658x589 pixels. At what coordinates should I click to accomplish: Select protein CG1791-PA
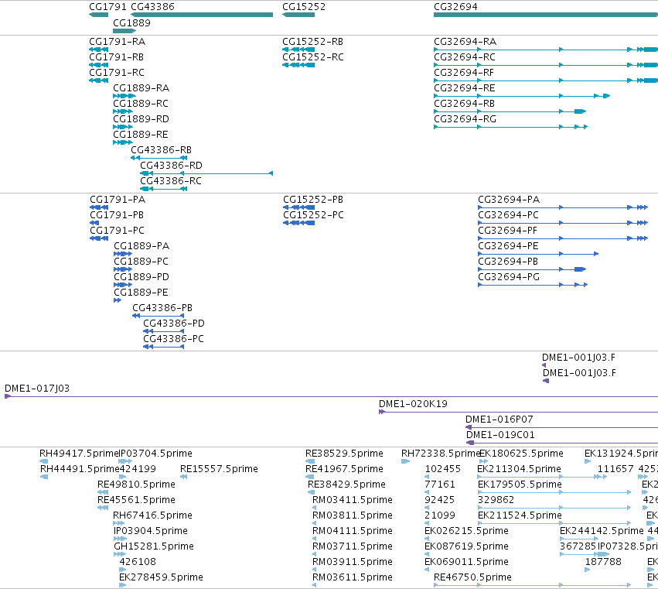[118, 200]
